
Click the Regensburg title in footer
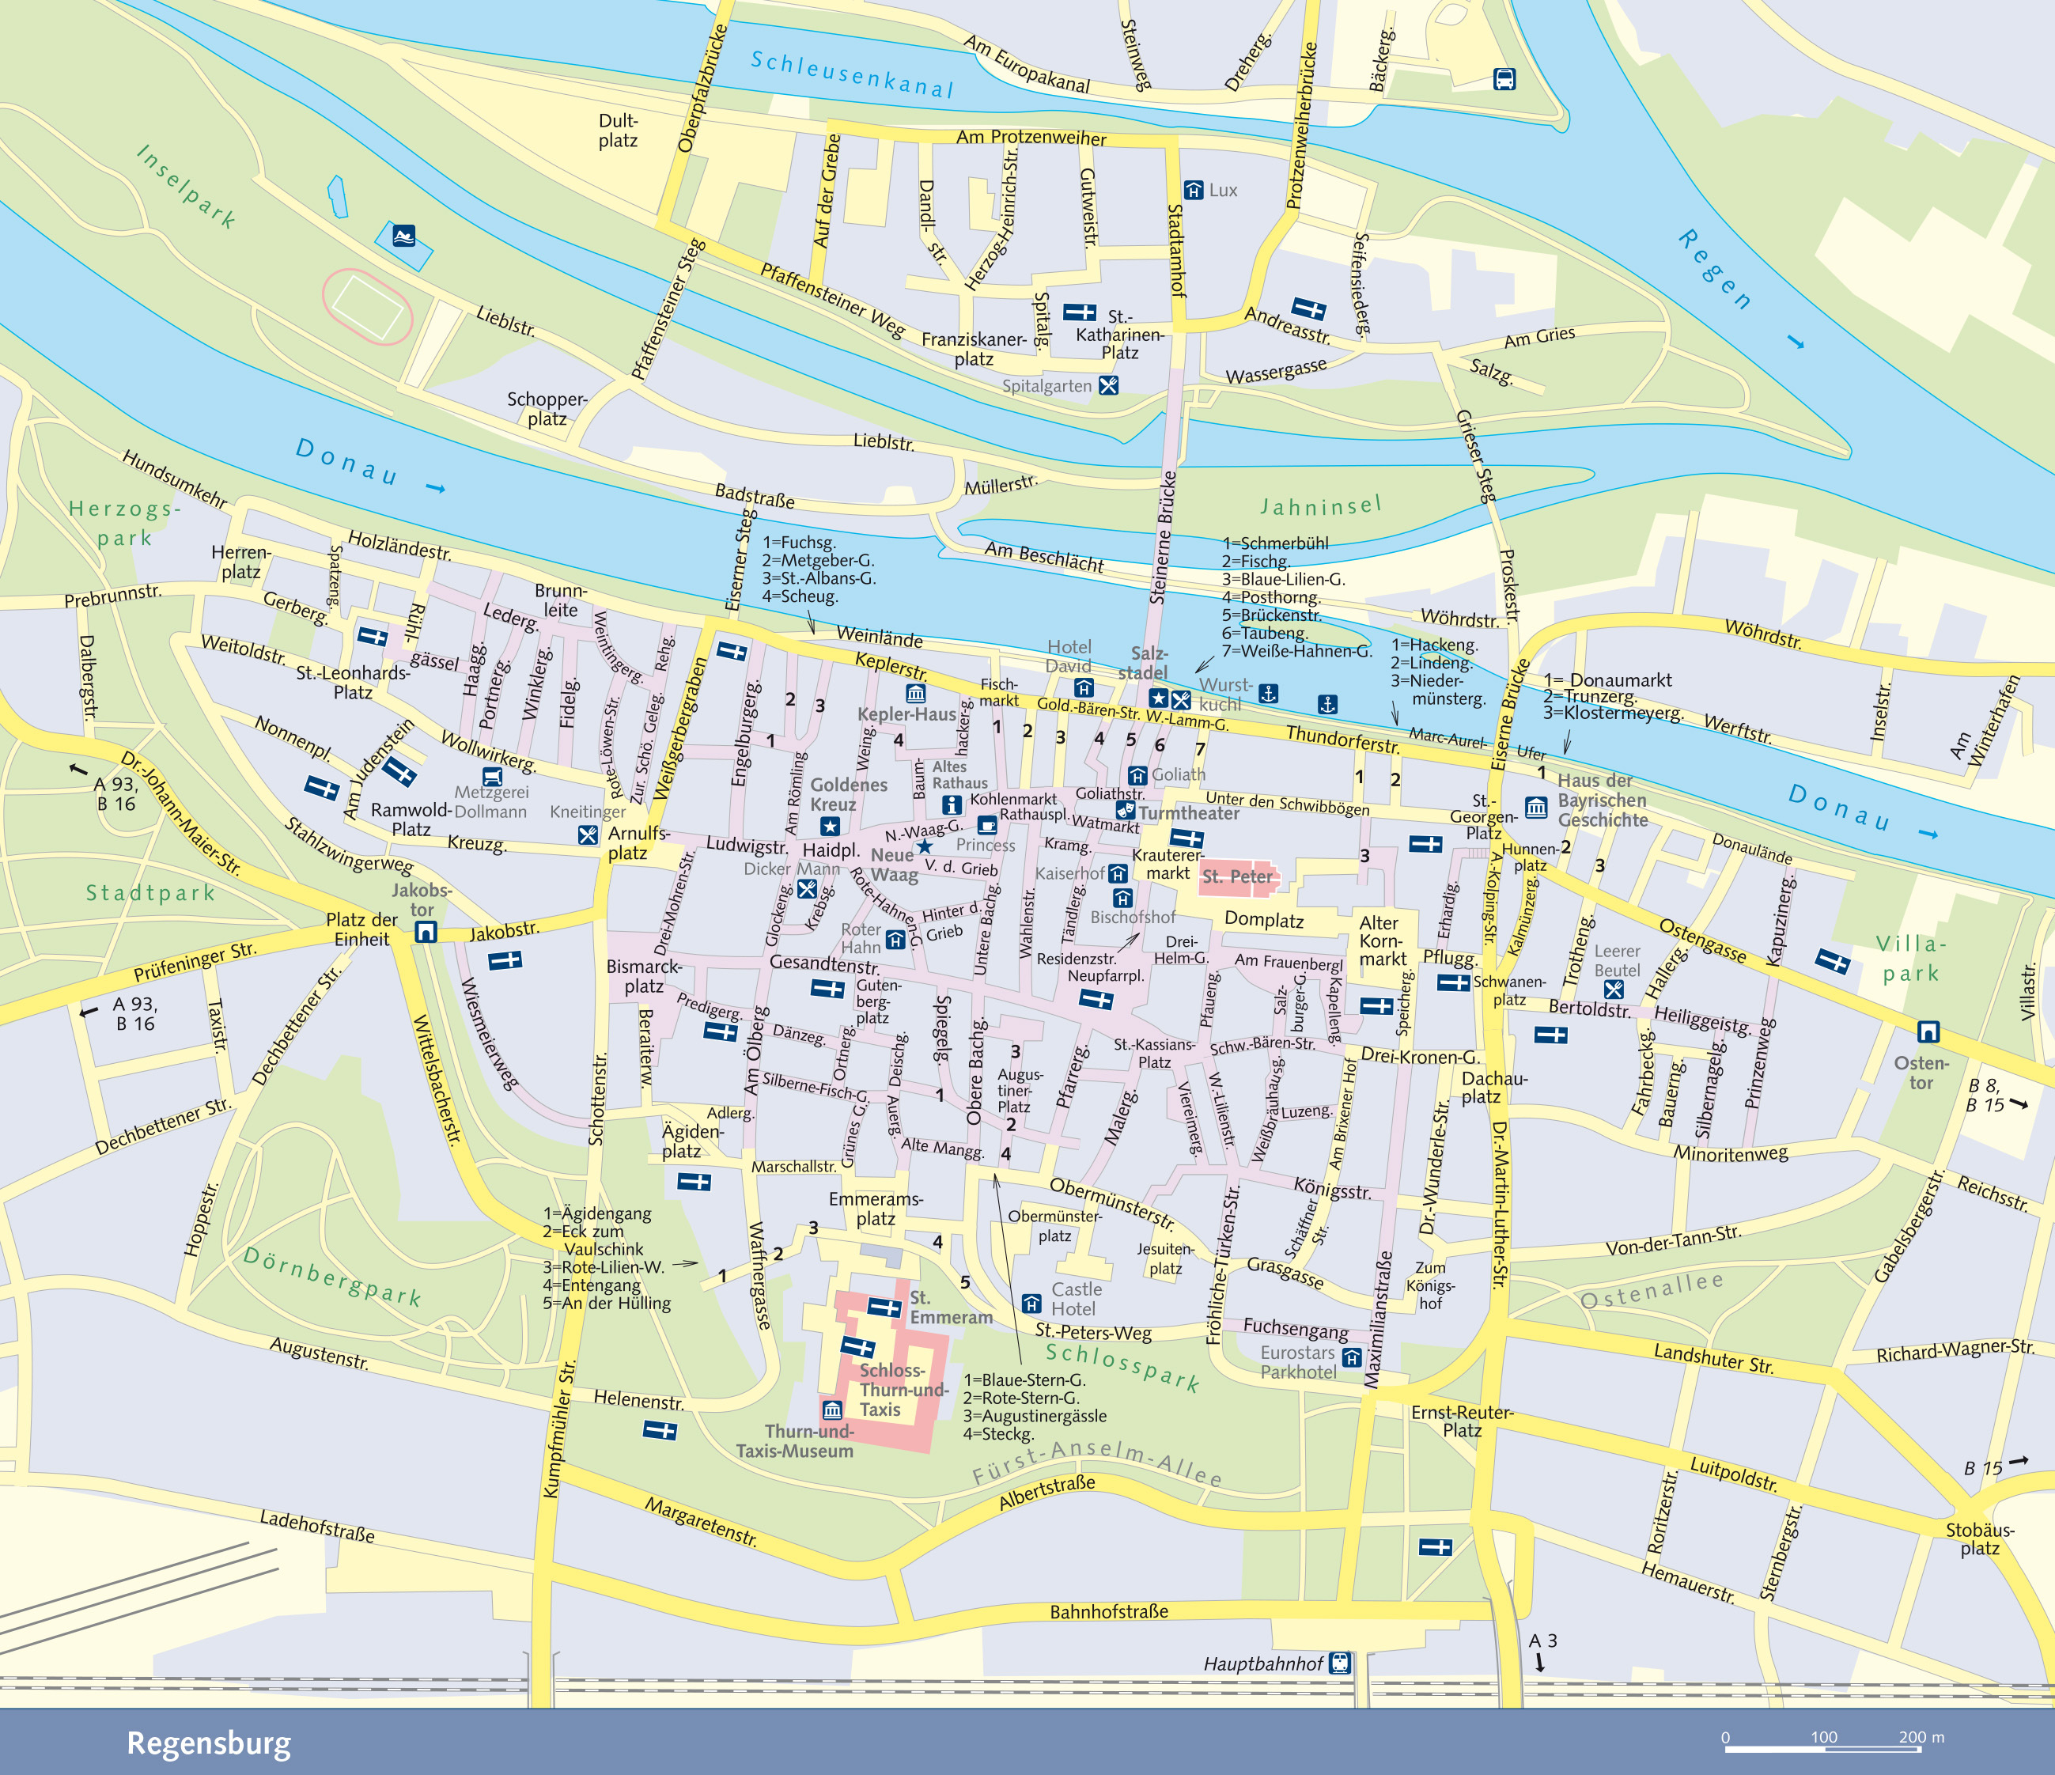pos(210,1743)
